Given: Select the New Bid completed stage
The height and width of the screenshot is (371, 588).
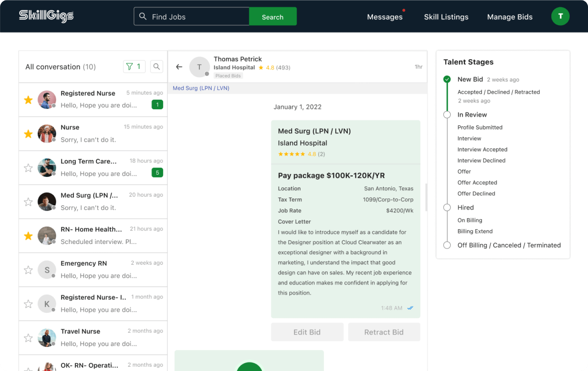Looking at the screenshot, I should click(x=447, y=79).
